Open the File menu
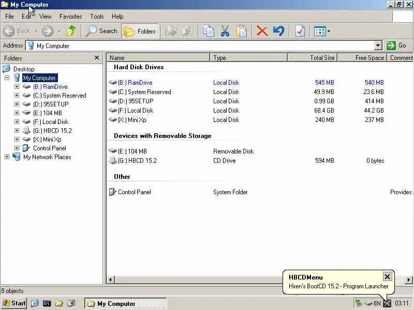 9,17
